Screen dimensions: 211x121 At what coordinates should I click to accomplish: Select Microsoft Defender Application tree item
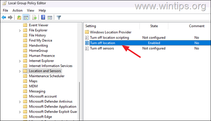coord(53,107)
